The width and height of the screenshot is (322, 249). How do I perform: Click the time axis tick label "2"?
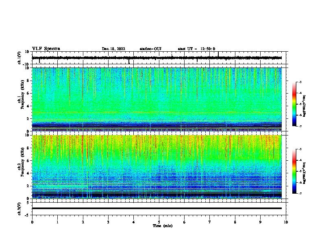click(83, 222)
